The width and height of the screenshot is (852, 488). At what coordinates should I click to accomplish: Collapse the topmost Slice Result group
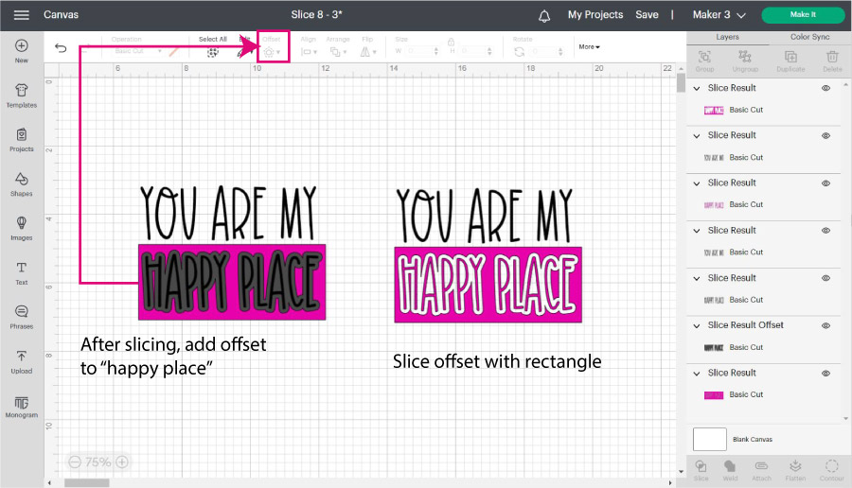[x=697, y=88]
